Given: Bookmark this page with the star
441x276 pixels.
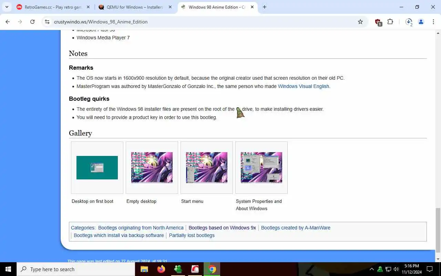Looking at the screenshot, I should [x=360, y=22].
